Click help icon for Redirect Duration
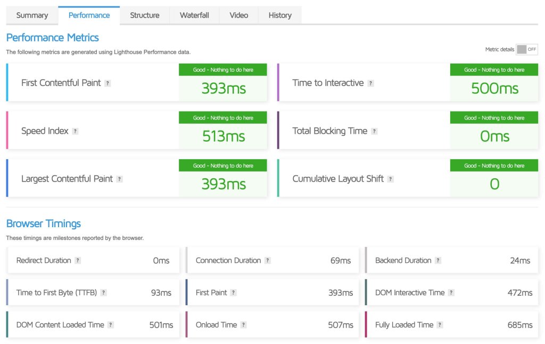 point(78,261)
